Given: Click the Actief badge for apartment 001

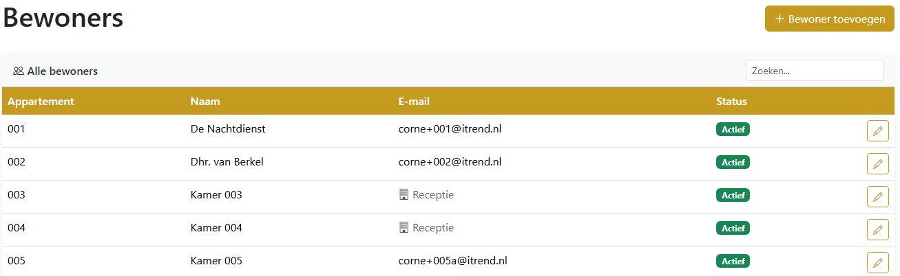Looking at the screenshot, I should point(733,129).
